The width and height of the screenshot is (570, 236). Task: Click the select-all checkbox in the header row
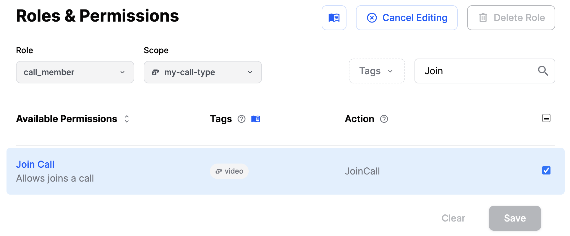546,118
